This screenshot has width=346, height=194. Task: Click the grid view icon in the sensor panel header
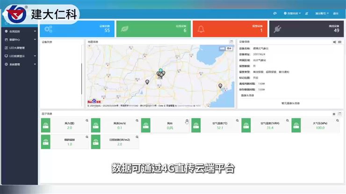[334, 114]
